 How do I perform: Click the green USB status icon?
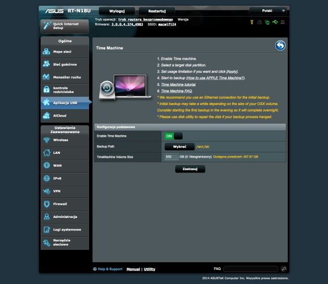pos(275,22)
